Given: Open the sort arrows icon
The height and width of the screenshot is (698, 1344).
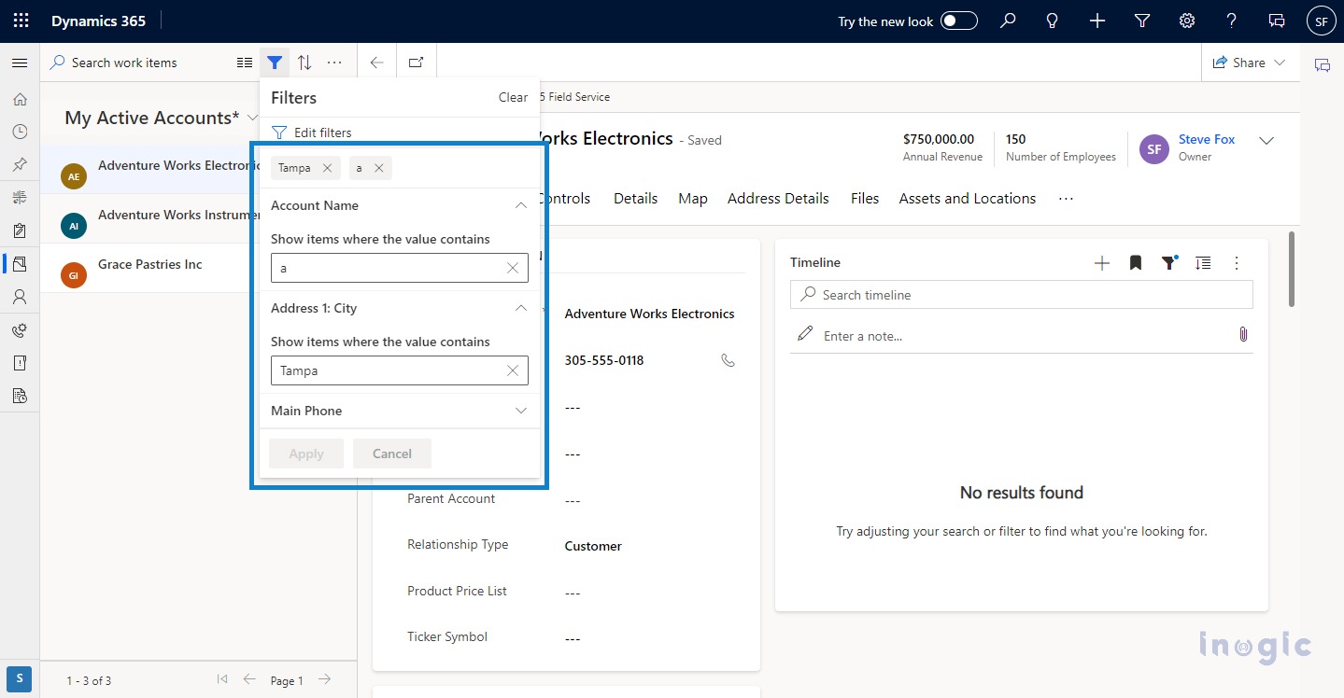Looking at the screenshot, I should coord(304,63).
